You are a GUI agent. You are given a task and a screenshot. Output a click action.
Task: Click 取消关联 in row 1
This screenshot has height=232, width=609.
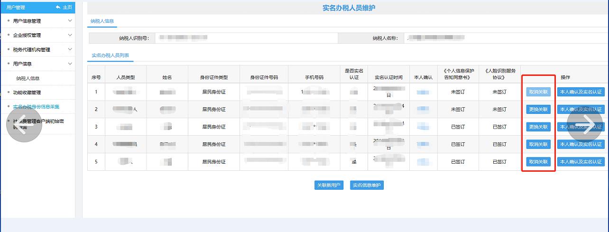[538, 92]
